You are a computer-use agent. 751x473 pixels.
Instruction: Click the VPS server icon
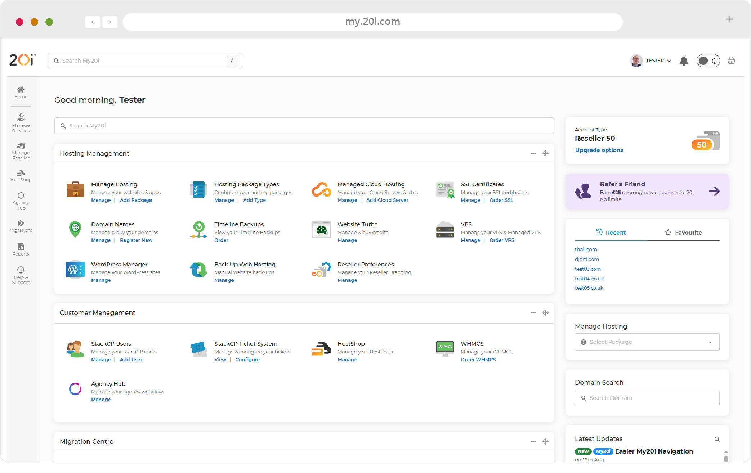445,229
